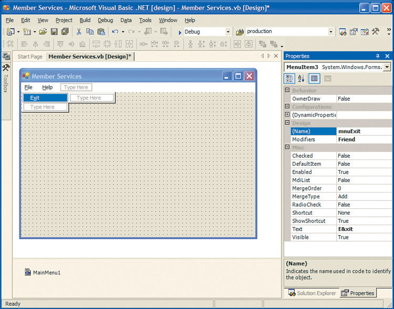Click the New Project toolbar icon
This screenshot has width=394, height=309.
(x=11, y=31)
